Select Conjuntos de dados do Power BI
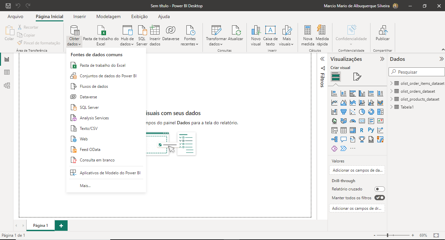This screenshot has width=445, height=240. 106,76
